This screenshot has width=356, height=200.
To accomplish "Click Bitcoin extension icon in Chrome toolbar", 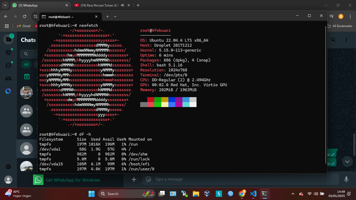I will click(341, 16).
